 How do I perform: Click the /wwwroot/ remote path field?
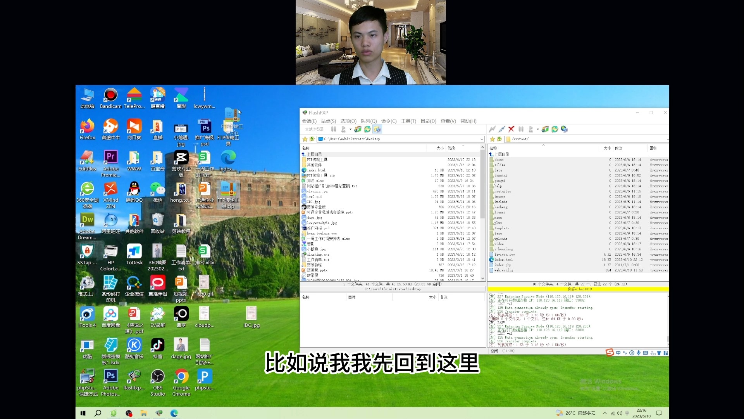(587, 139)
